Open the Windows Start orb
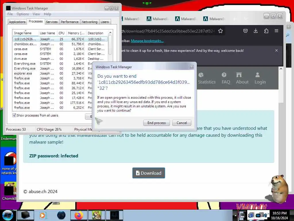The height and width of the screenshot is (221, 294). coord(7,215)
